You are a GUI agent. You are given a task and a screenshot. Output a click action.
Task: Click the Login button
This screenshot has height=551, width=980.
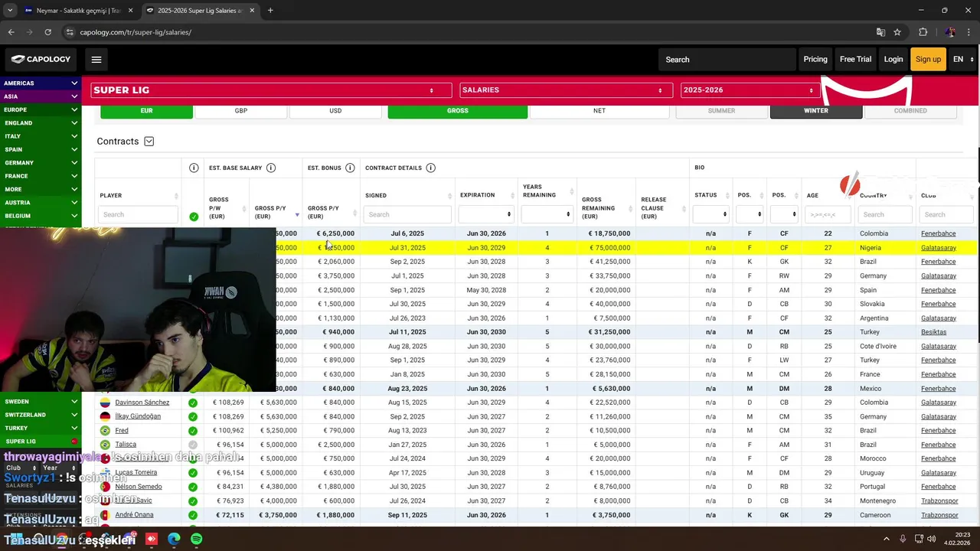click(893, 59)
